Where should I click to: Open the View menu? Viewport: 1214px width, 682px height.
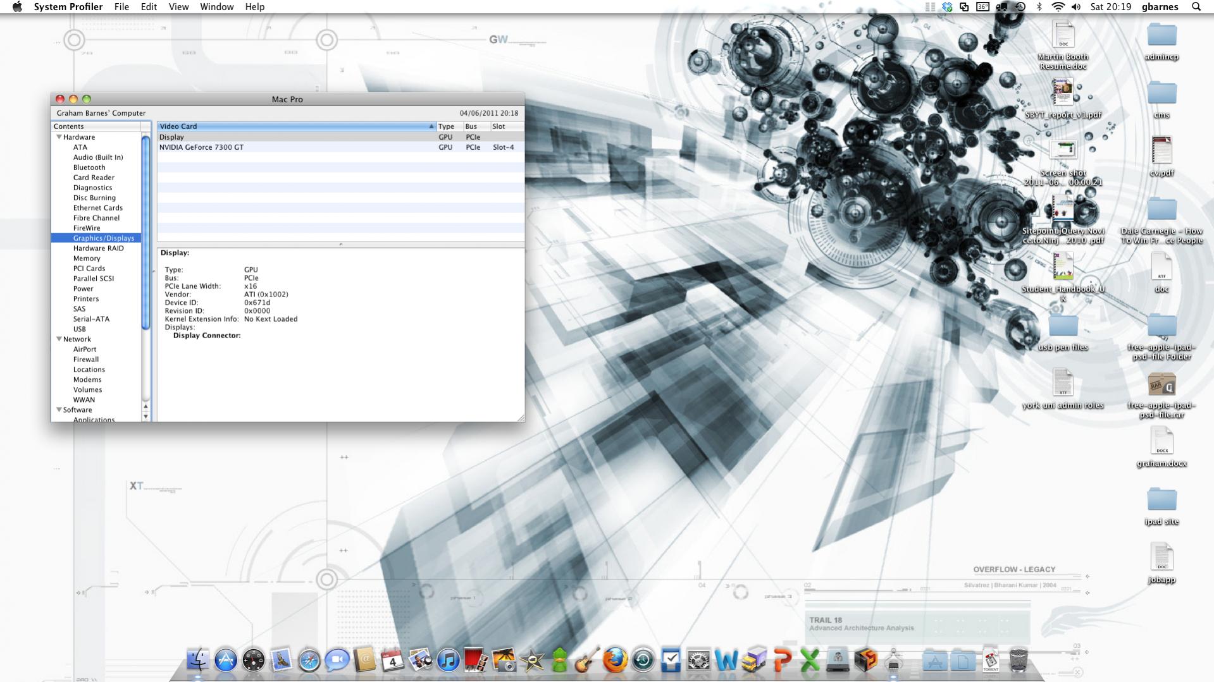[x=178, y=7]
